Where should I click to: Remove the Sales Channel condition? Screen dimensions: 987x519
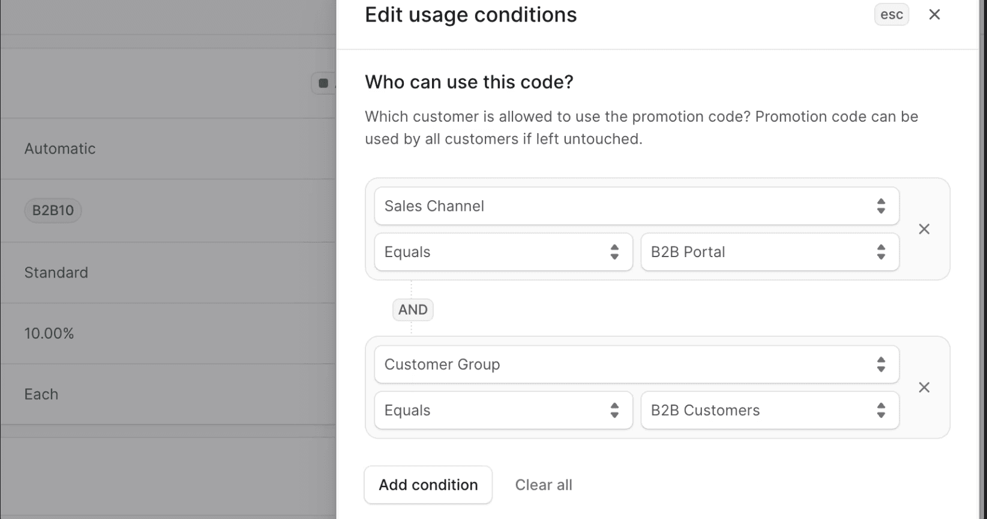click(924, 229)
